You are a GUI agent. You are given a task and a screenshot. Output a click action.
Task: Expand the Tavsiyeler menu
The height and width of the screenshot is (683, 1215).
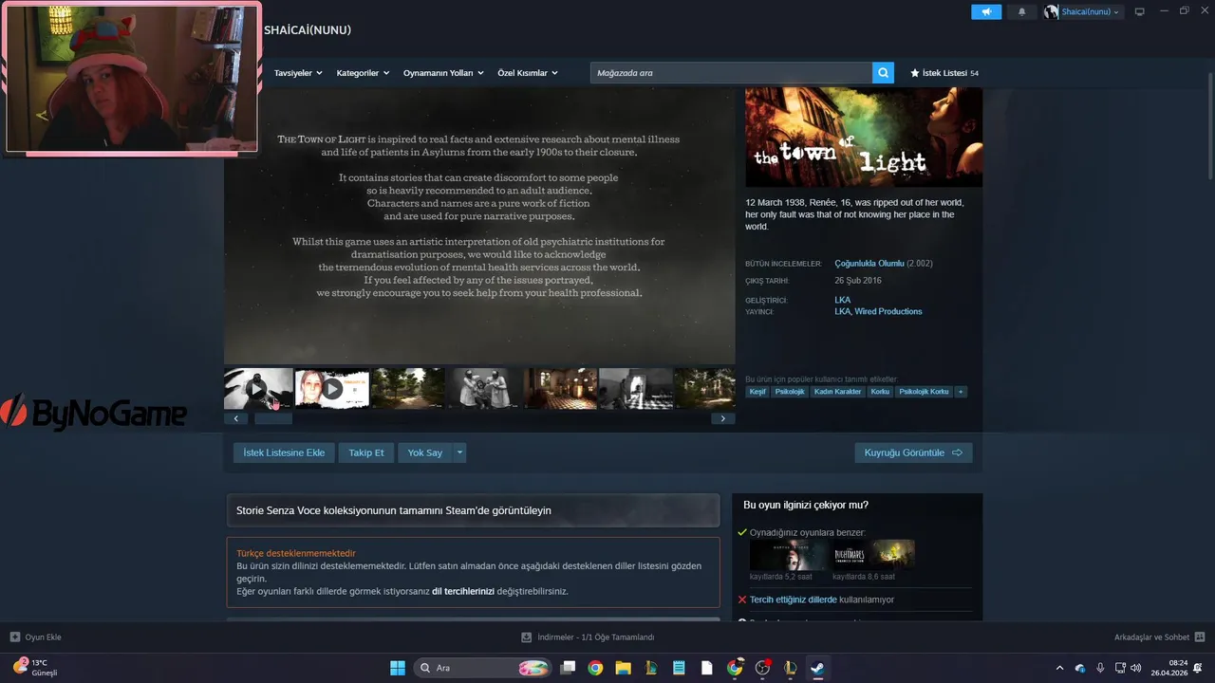[298, 73]
